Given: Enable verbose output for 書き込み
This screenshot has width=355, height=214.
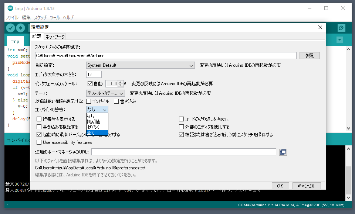Looking at the screenshot, I should (116, 101).
